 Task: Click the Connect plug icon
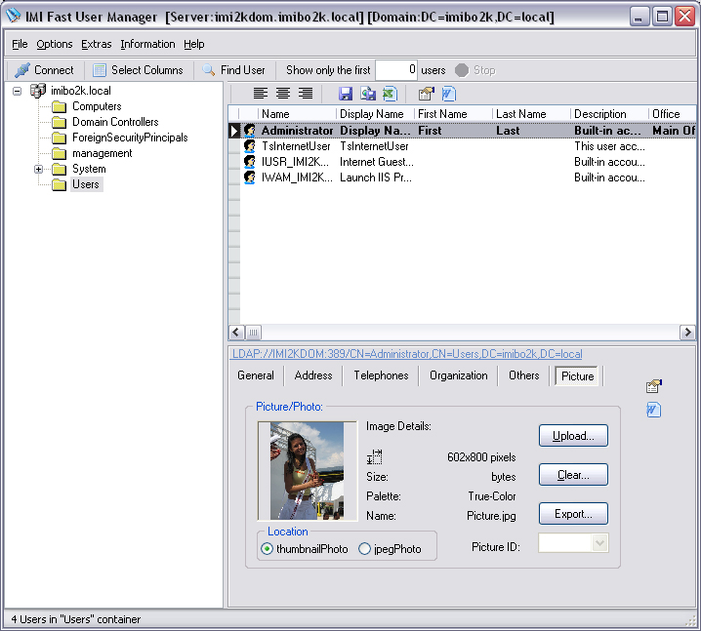[21, 70]
